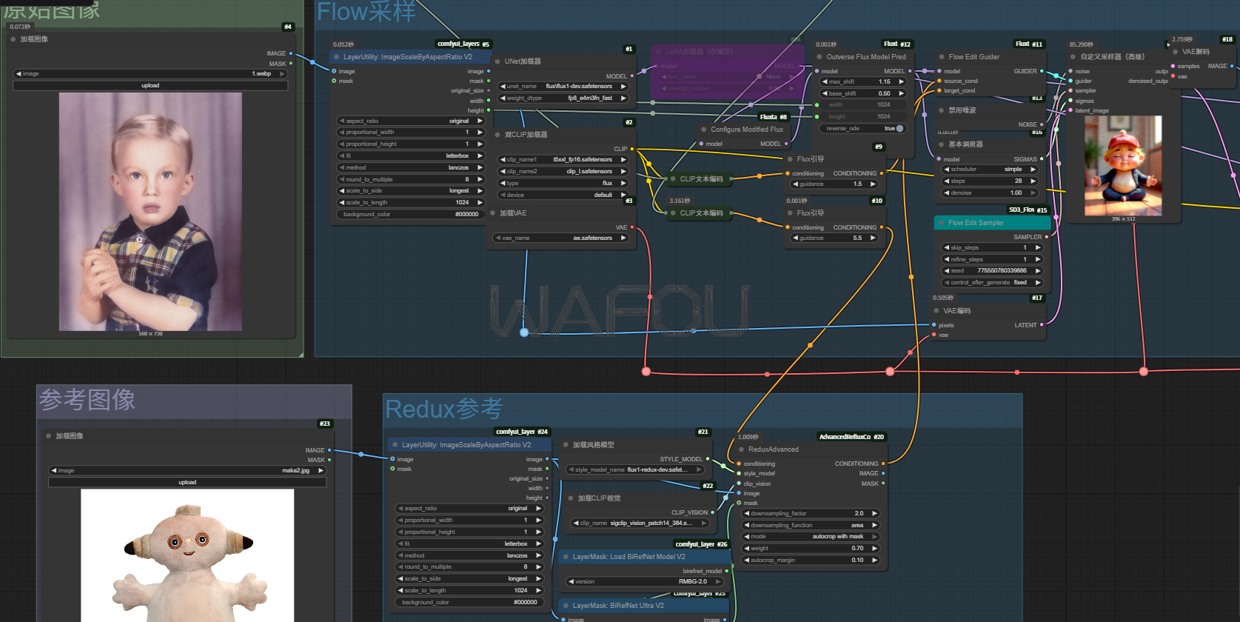This screenshot has width=1240, height=622.
Task: Click the CLIP output socket on 双CLIP加载器
Action: click(631, 149)
